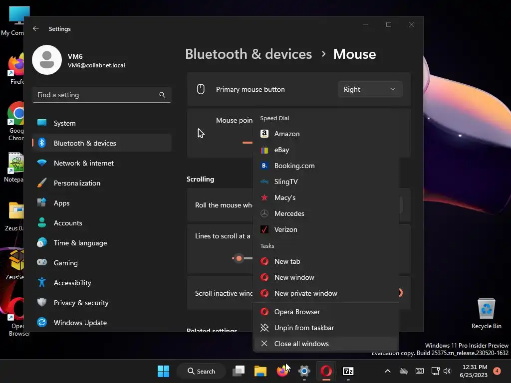The image size is (511, 383).
Task: Click the taskbar Search box
Action: point(201,371)
